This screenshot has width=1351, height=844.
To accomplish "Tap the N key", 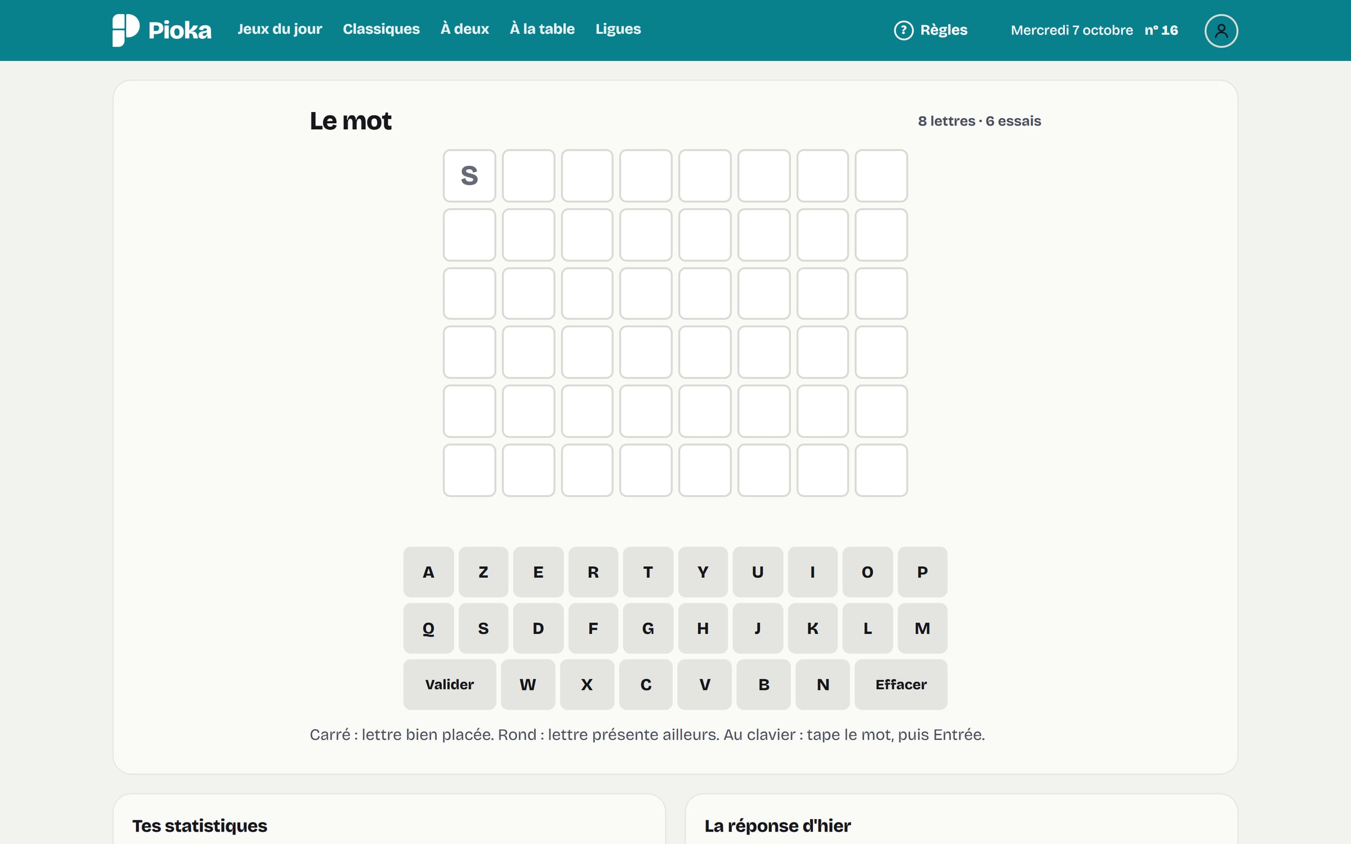I will coord(822,684).
